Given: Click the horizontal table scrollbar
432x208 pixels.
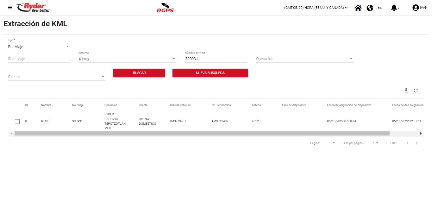Looking at the screenshot, I should point(202,134).
